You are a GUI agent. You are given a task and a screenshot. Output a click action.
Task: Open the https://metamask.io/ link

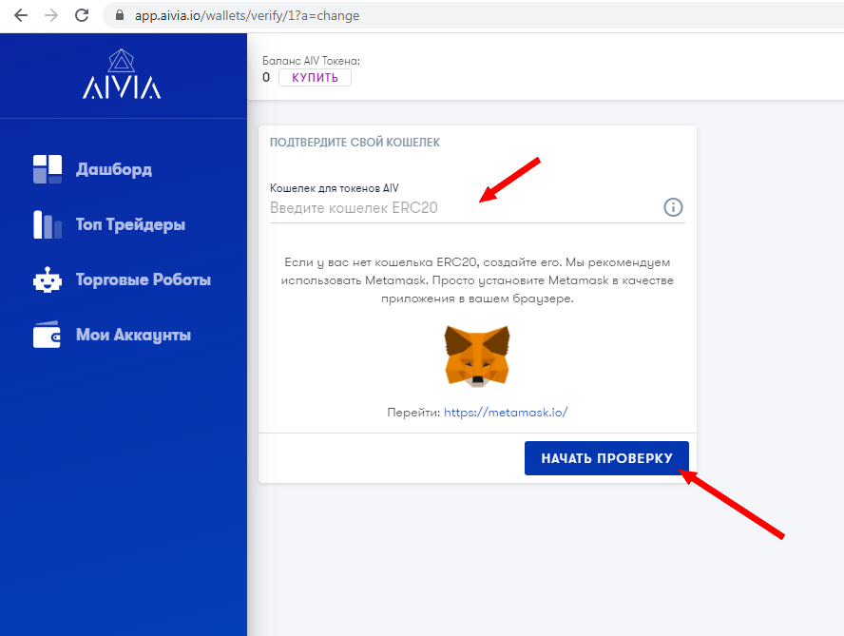[506, 413]
